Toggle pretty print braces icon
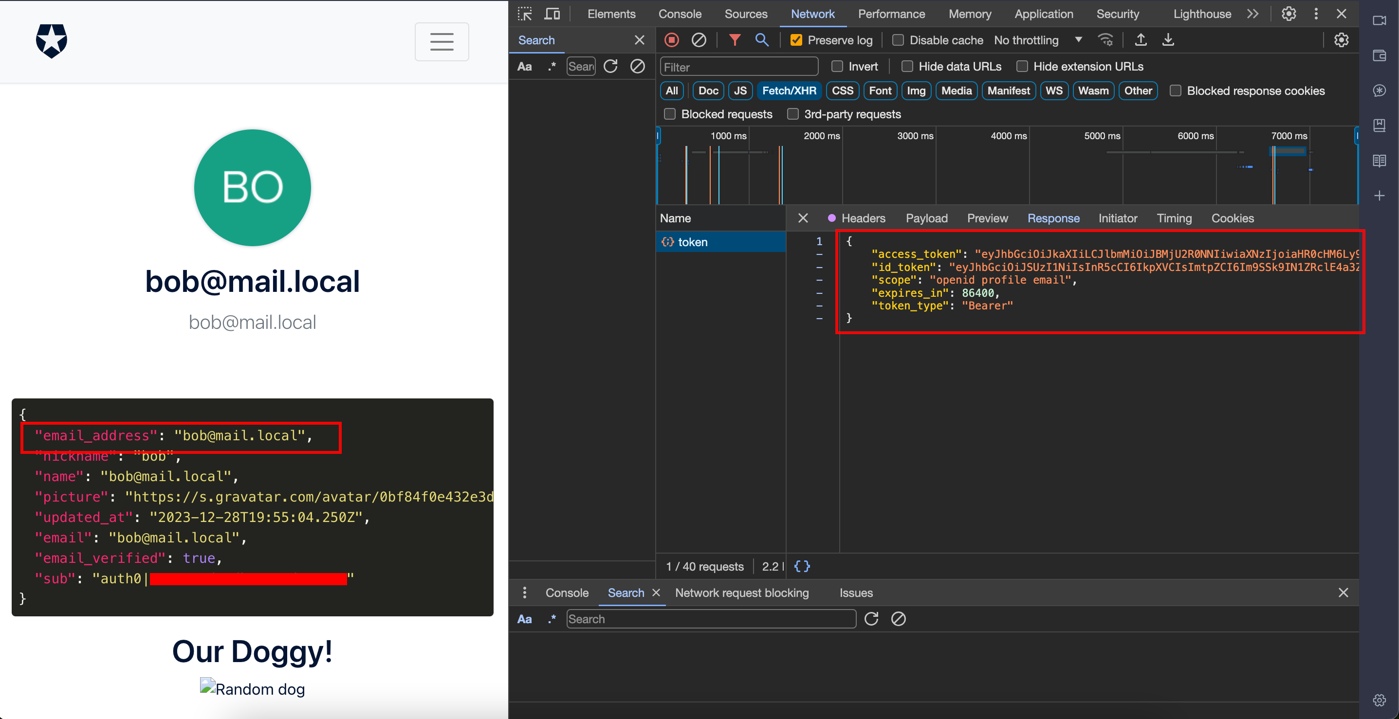Image resolution: width=1399 pixels, height=719 pixels. coord(802,567)
